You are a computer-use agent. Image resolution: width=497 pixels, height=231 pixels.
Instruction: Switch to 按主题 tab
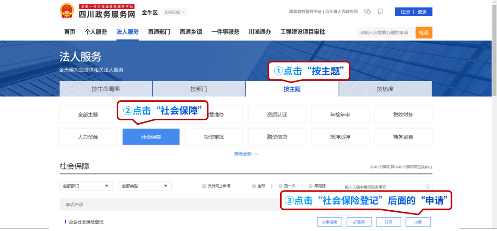(x=292, y=89)
